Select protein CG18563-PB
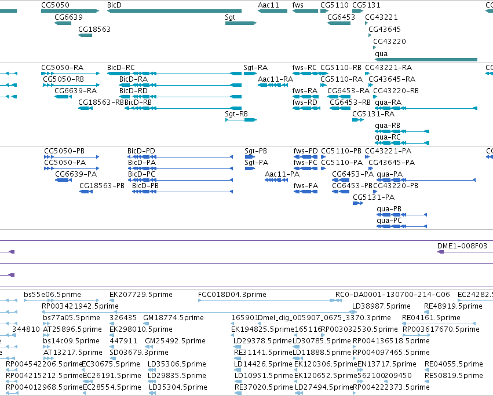 86,192
